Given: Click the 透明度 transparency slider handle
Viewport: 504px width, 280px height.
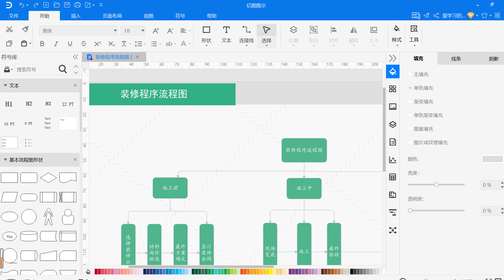Looking at the screenshot, I should pos(410,211).
